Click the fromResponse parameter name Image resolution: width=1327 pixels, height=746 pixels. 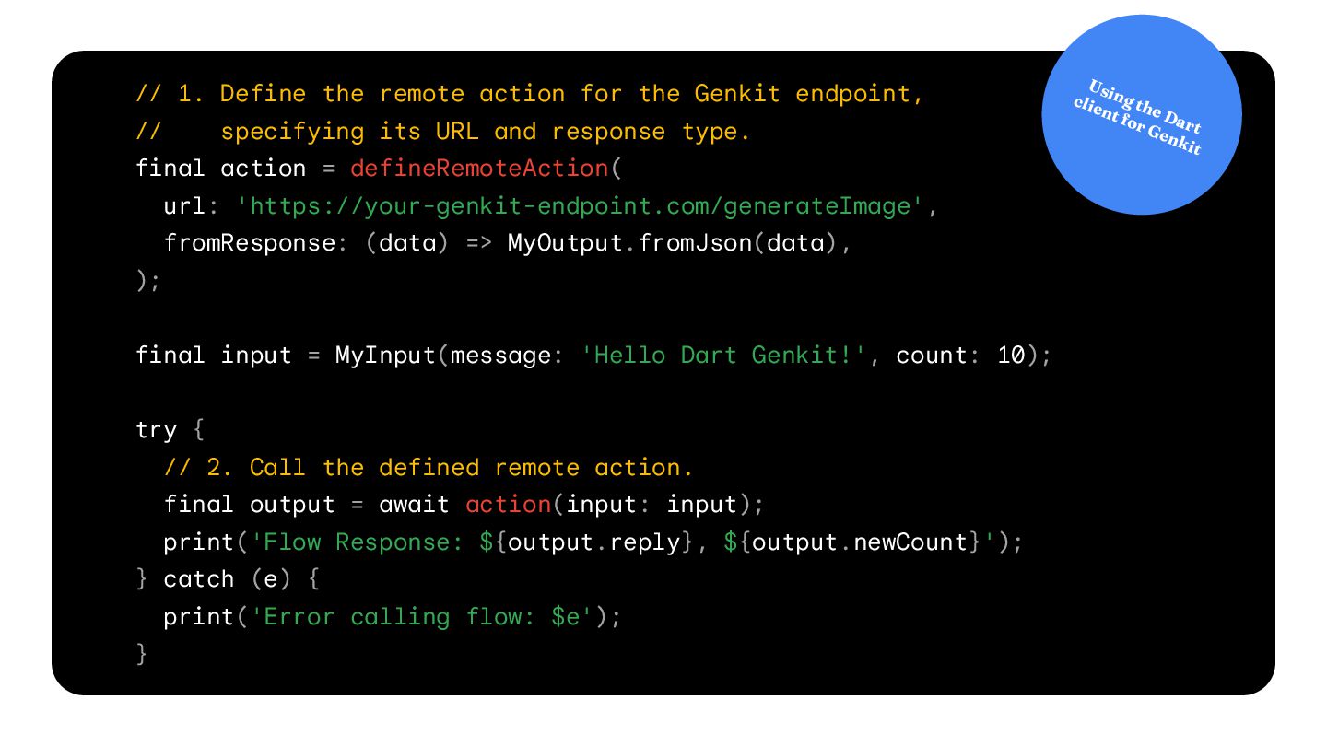250,243
